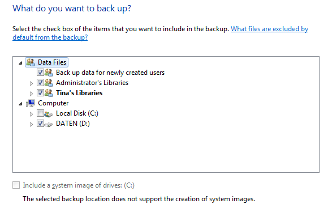Image resolution: width=328 pixels, height=208 pixels.
Task: Collapse the Data Files tree node
Action: click(x=20, y=63)
